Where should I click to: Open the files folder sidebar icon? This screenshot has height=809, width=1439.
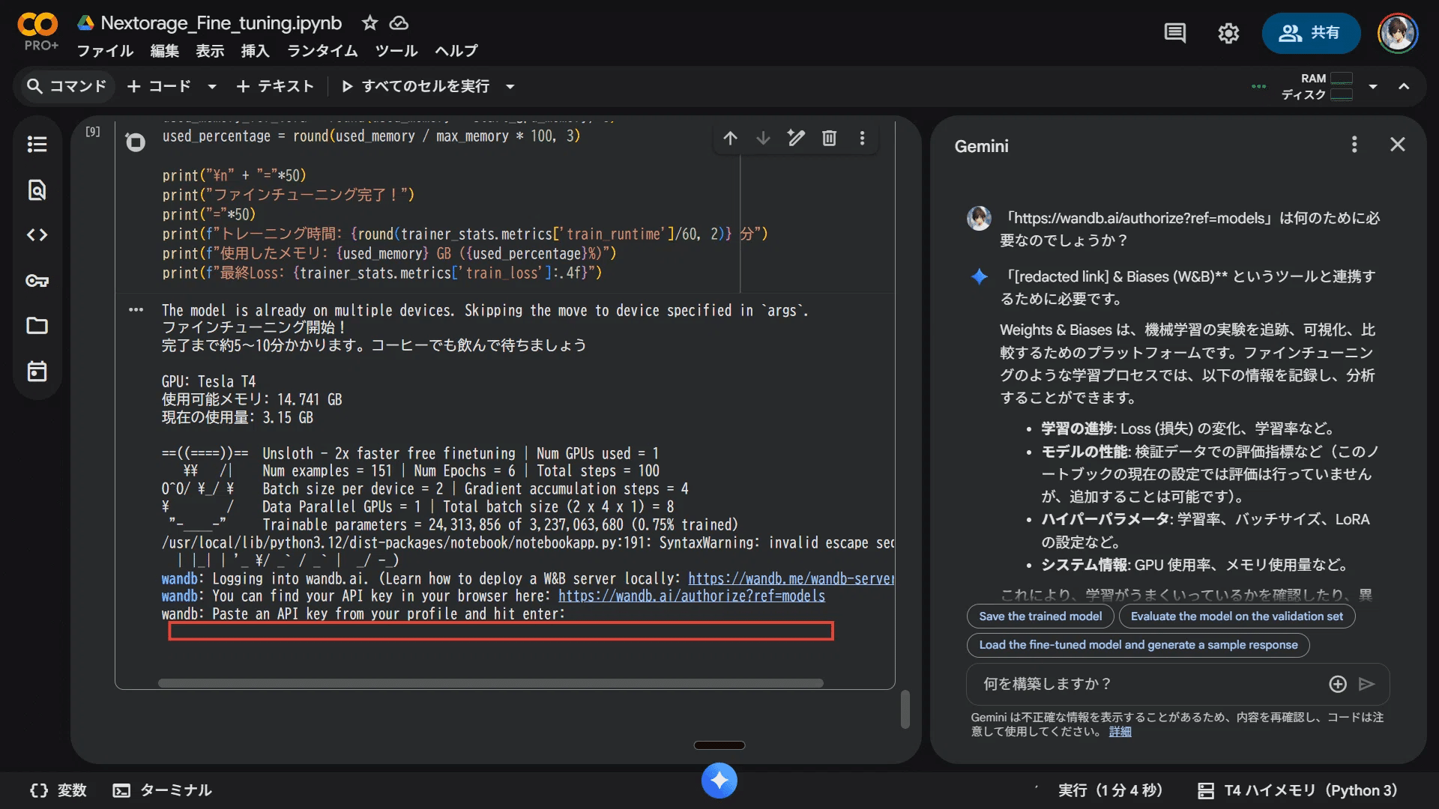point(37,326)
